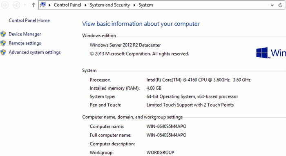Click the shield icon beside Device Manager
Image resolution: width=286 pixels, height=156 pixels.
[3, 34]
